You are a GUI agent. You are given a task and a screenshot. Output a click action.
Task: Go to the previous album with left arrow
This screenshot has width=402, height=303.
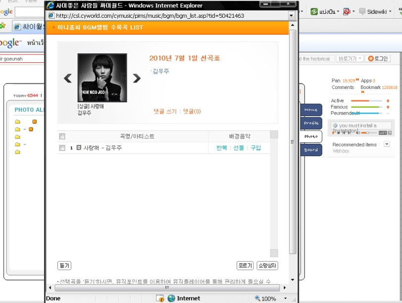68,78
